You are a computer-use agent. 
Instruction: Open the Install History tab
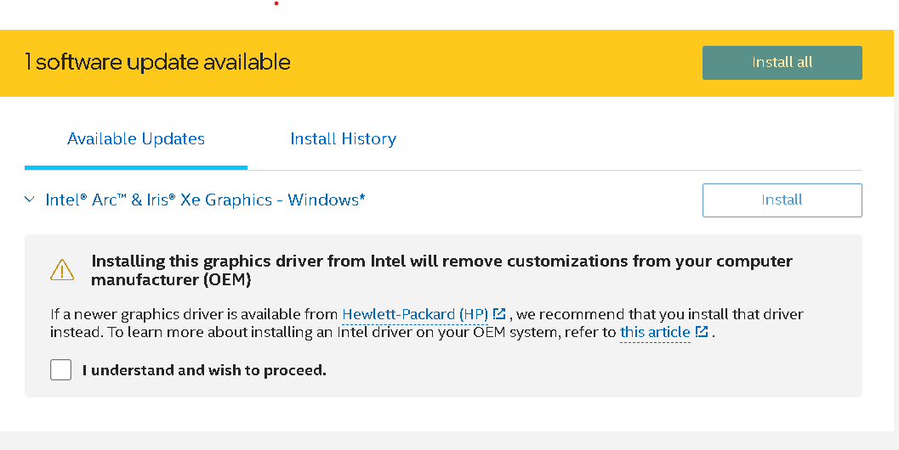[x=343, y=139]
